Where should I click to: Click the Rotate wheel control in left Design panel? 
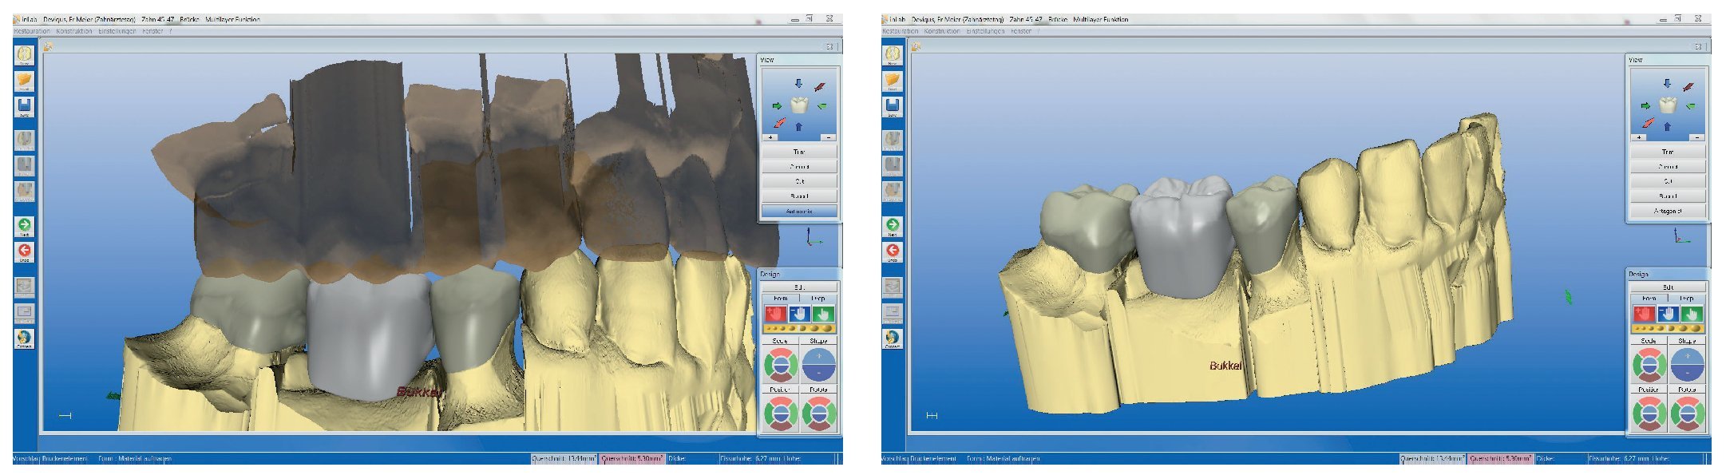[x=818, y=414]
